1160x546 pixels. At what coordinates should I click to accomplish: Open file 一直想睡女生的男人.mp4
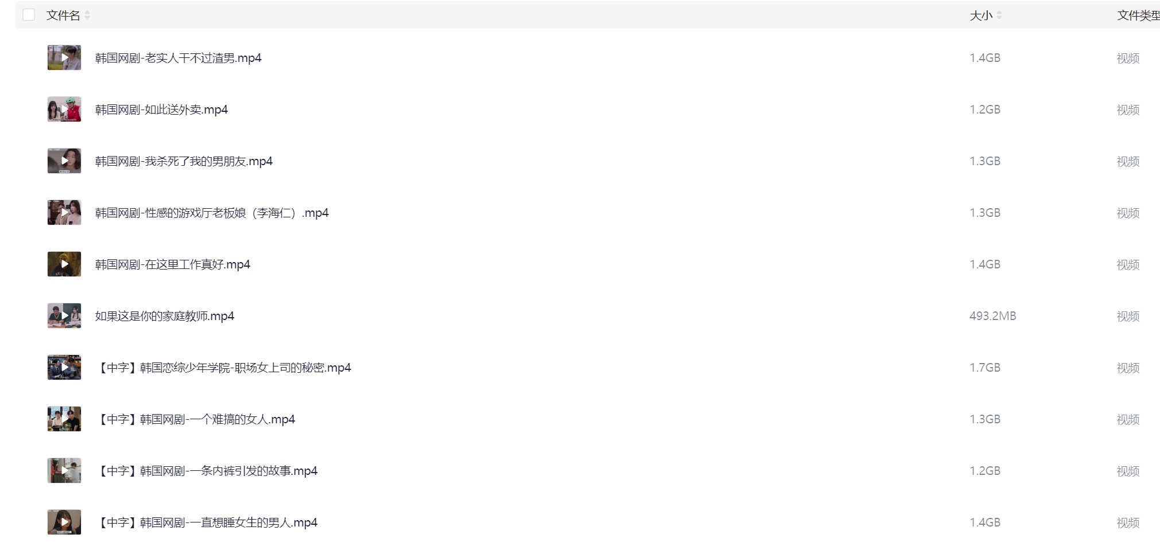tap(207, 522)
